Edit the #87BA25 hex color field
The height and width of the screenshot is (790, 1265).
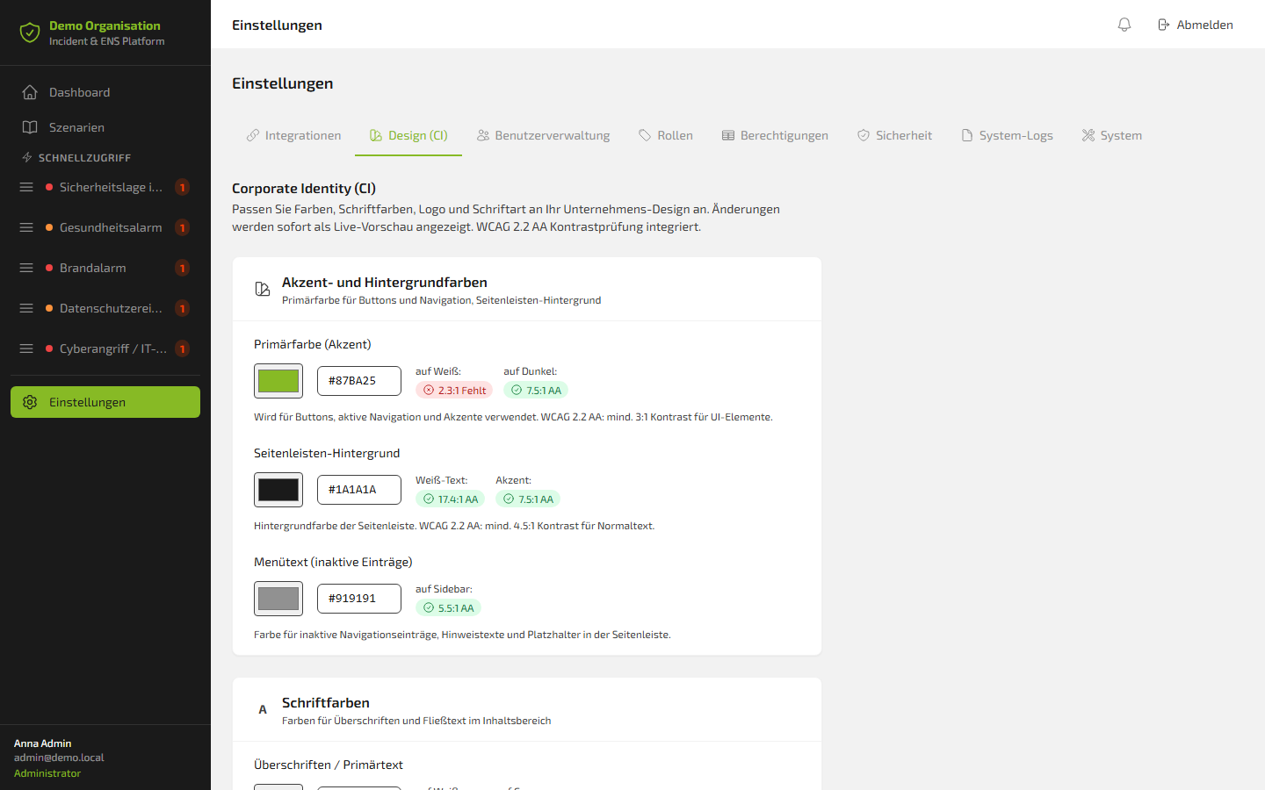tap(359, 381)
